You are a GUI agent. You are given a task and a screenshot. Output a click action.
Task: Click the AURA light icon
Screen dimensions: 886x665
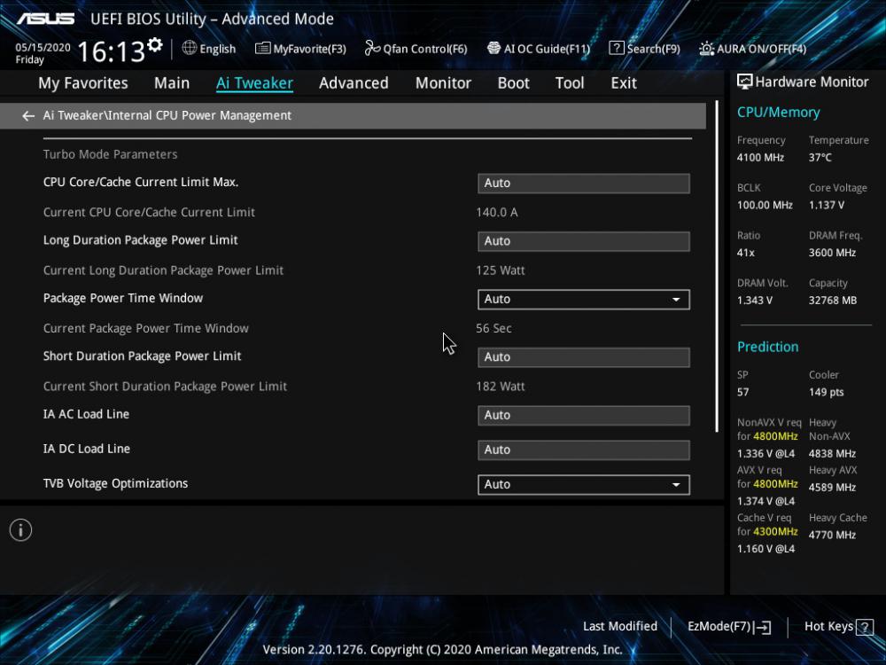(706, 49)
